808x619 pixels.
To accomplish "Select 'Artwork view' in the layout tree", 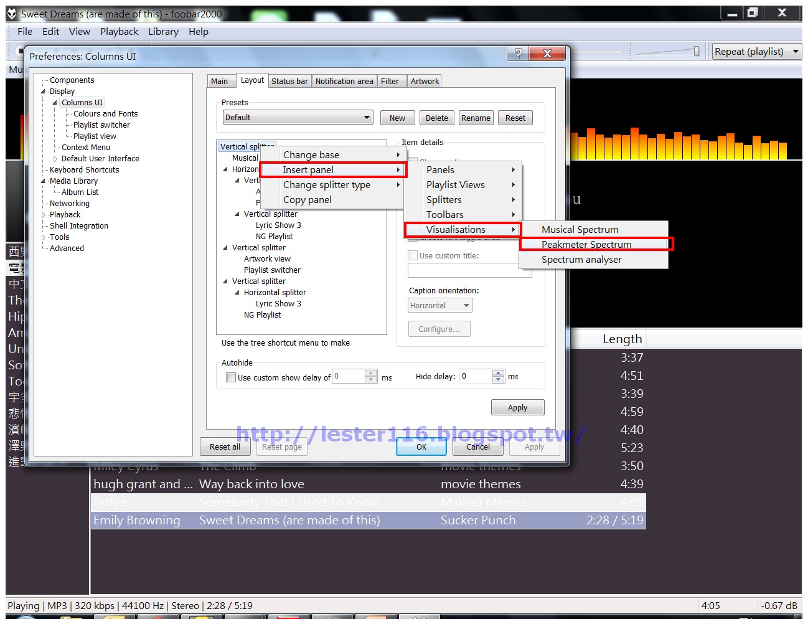I will point(267,259).
